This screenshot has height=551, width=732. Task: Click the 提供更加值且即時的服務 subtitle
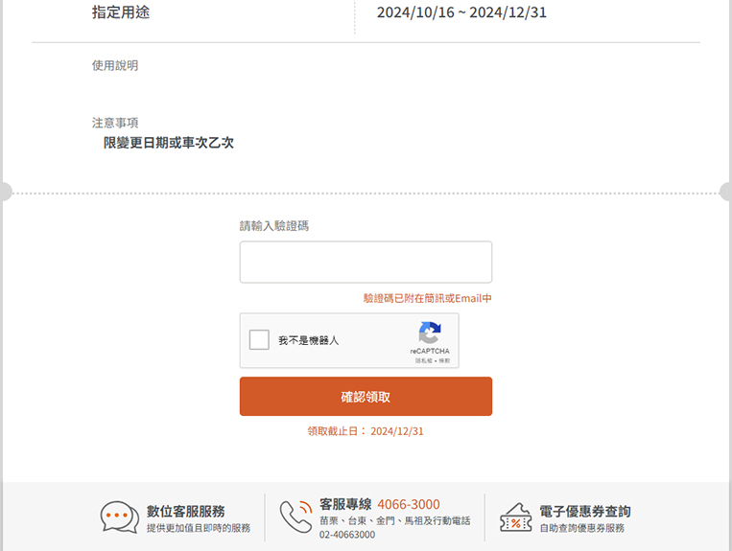point(199,528)
